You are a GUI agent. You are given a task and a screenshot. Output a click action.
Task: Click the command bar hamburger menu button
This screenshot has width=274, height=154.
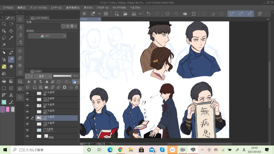[x=84, y=14]
